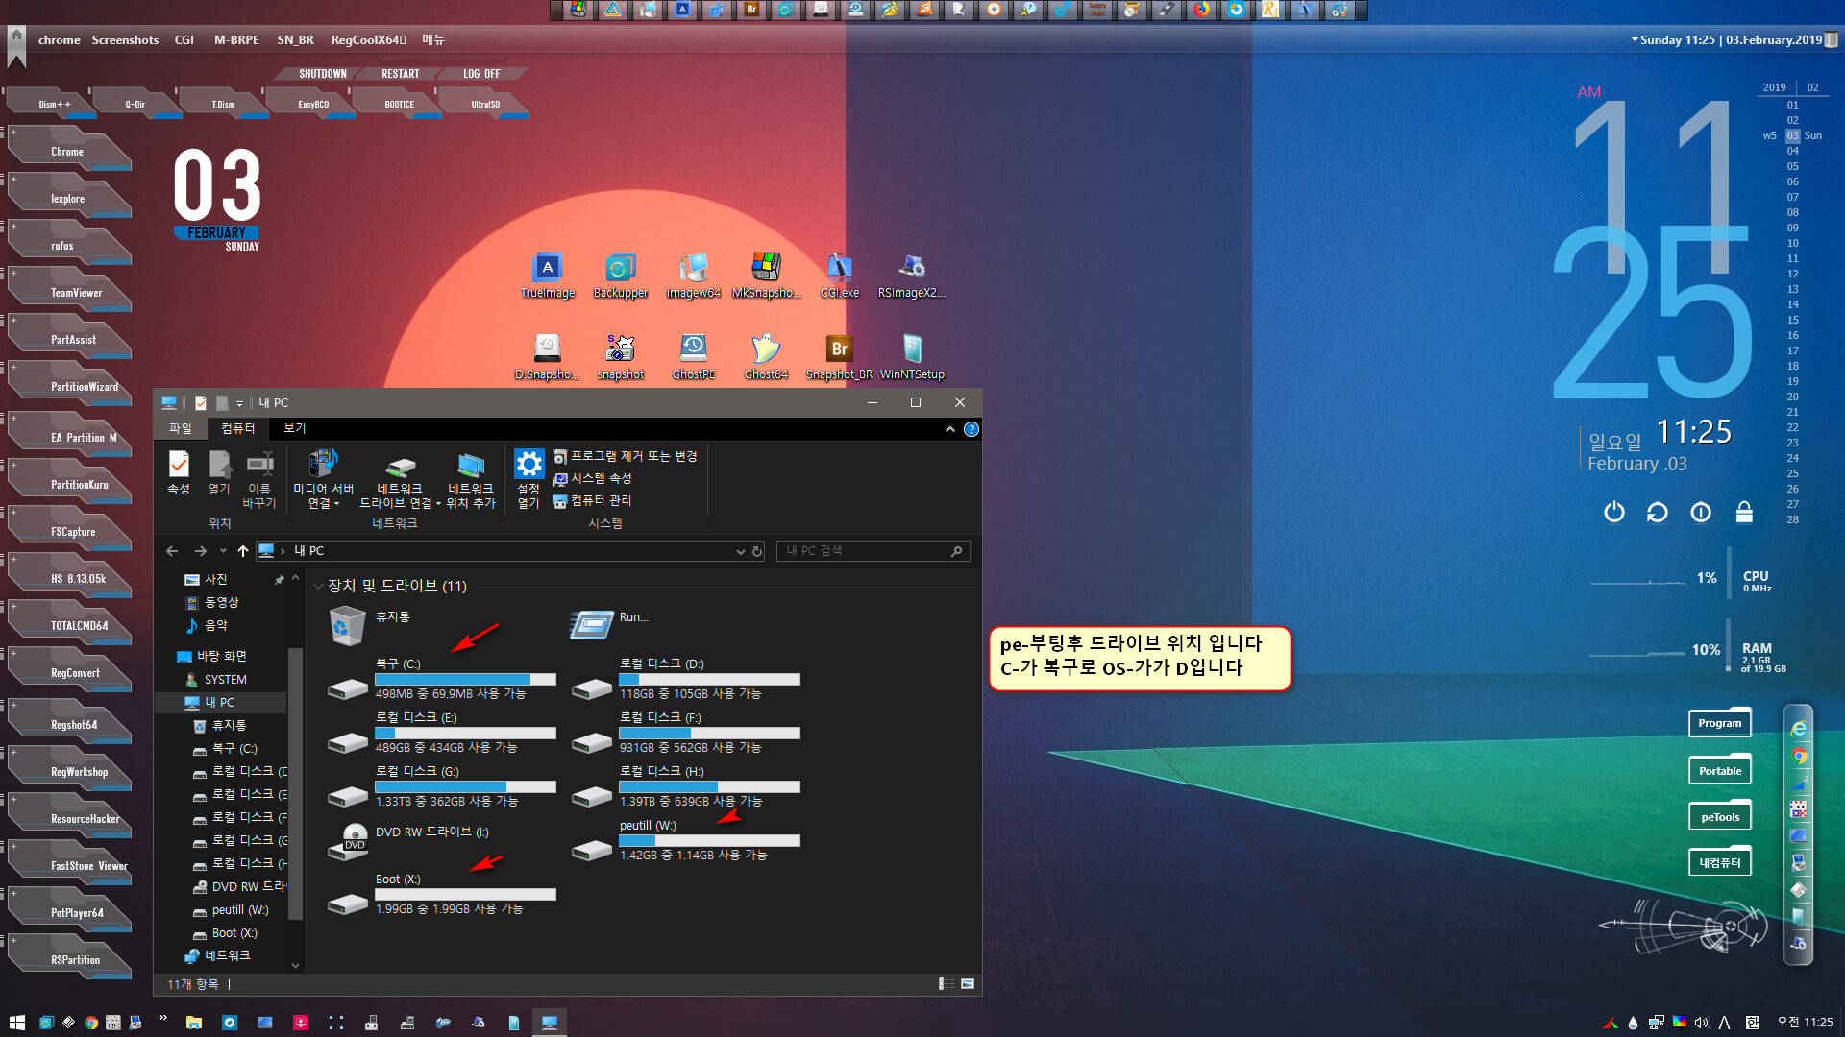Open the help icon in Explorer ribbon
Image resolution: width=1845 pixels, height=1037 pixels.
[972, 429]
